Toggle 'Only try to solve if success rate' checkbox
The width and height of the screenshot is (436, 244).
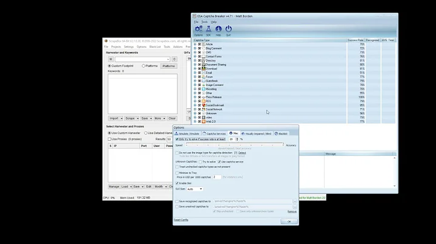point(177,139)
